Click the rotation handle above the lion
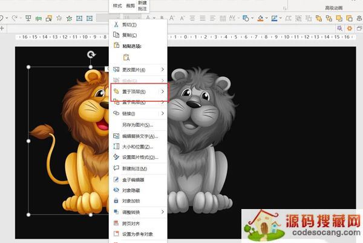 pyautogui.click(x=91, y=55)
